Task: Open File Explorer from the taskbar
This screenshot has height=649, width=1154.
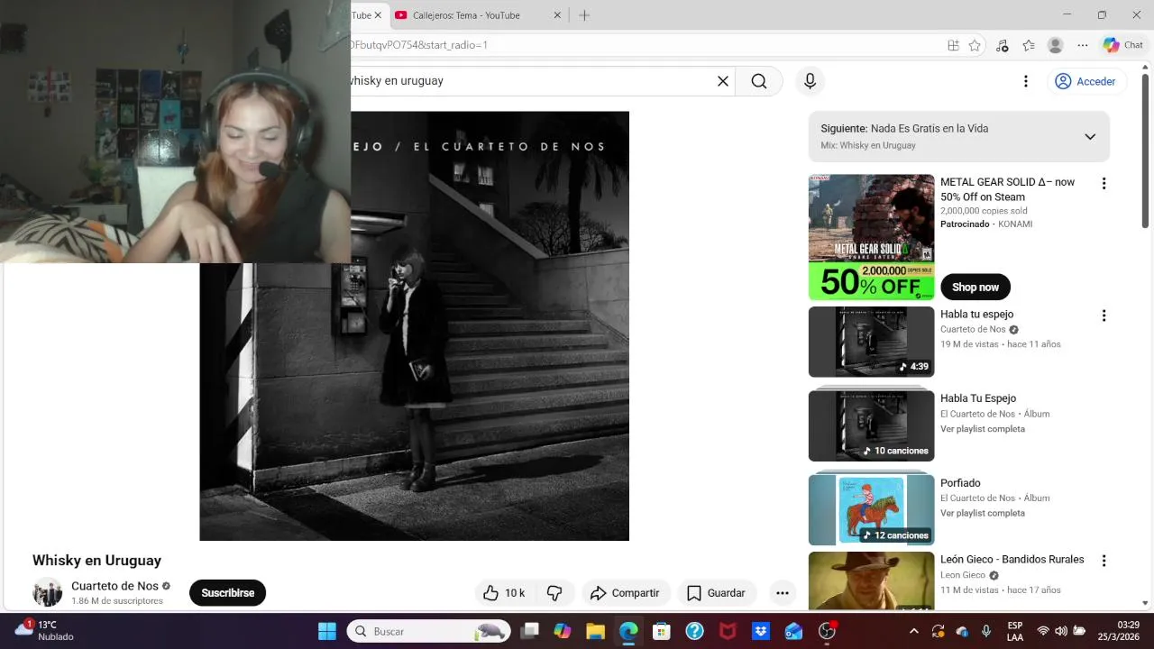Action: click(x=595, y=631)
